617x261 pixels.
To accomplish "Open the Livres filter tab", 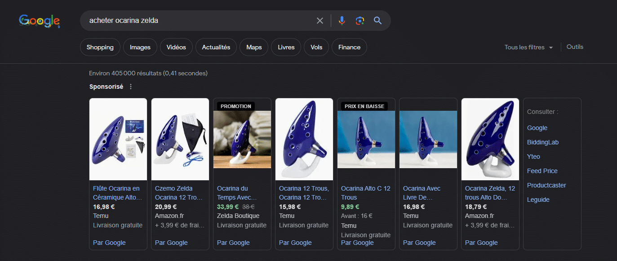I will pos(286,47).
